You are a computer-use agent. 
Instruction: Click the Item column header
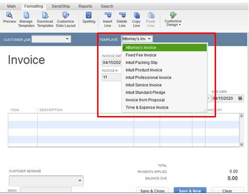point(14,110)
